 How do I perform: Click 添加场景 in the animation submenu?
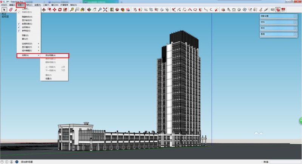point(51,56)
